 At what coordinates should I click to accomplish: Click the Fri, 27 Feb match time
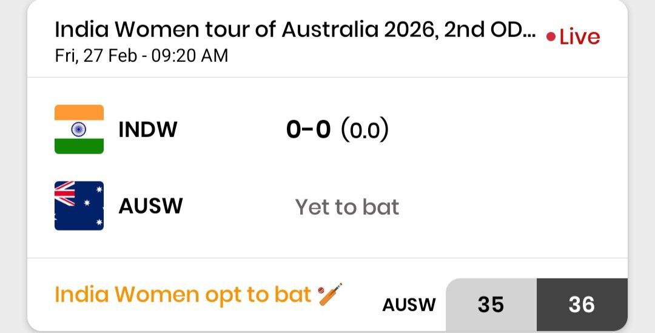141,56
